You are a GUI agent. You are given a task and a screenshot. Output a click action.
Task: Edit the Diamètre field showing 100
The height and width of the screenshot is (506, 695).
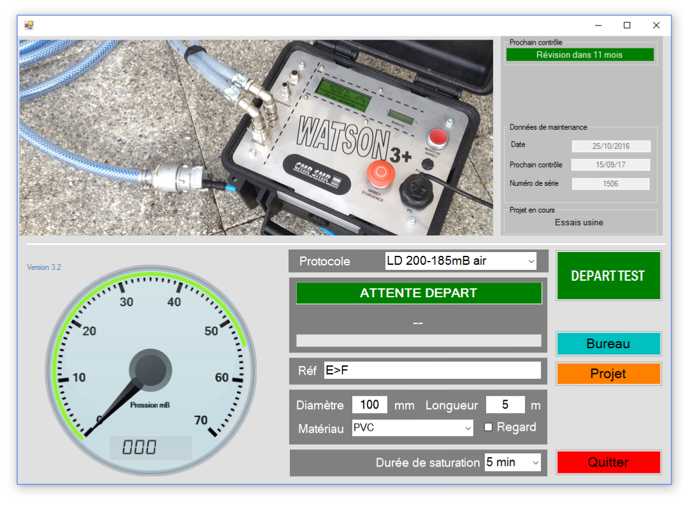point(369,405)
